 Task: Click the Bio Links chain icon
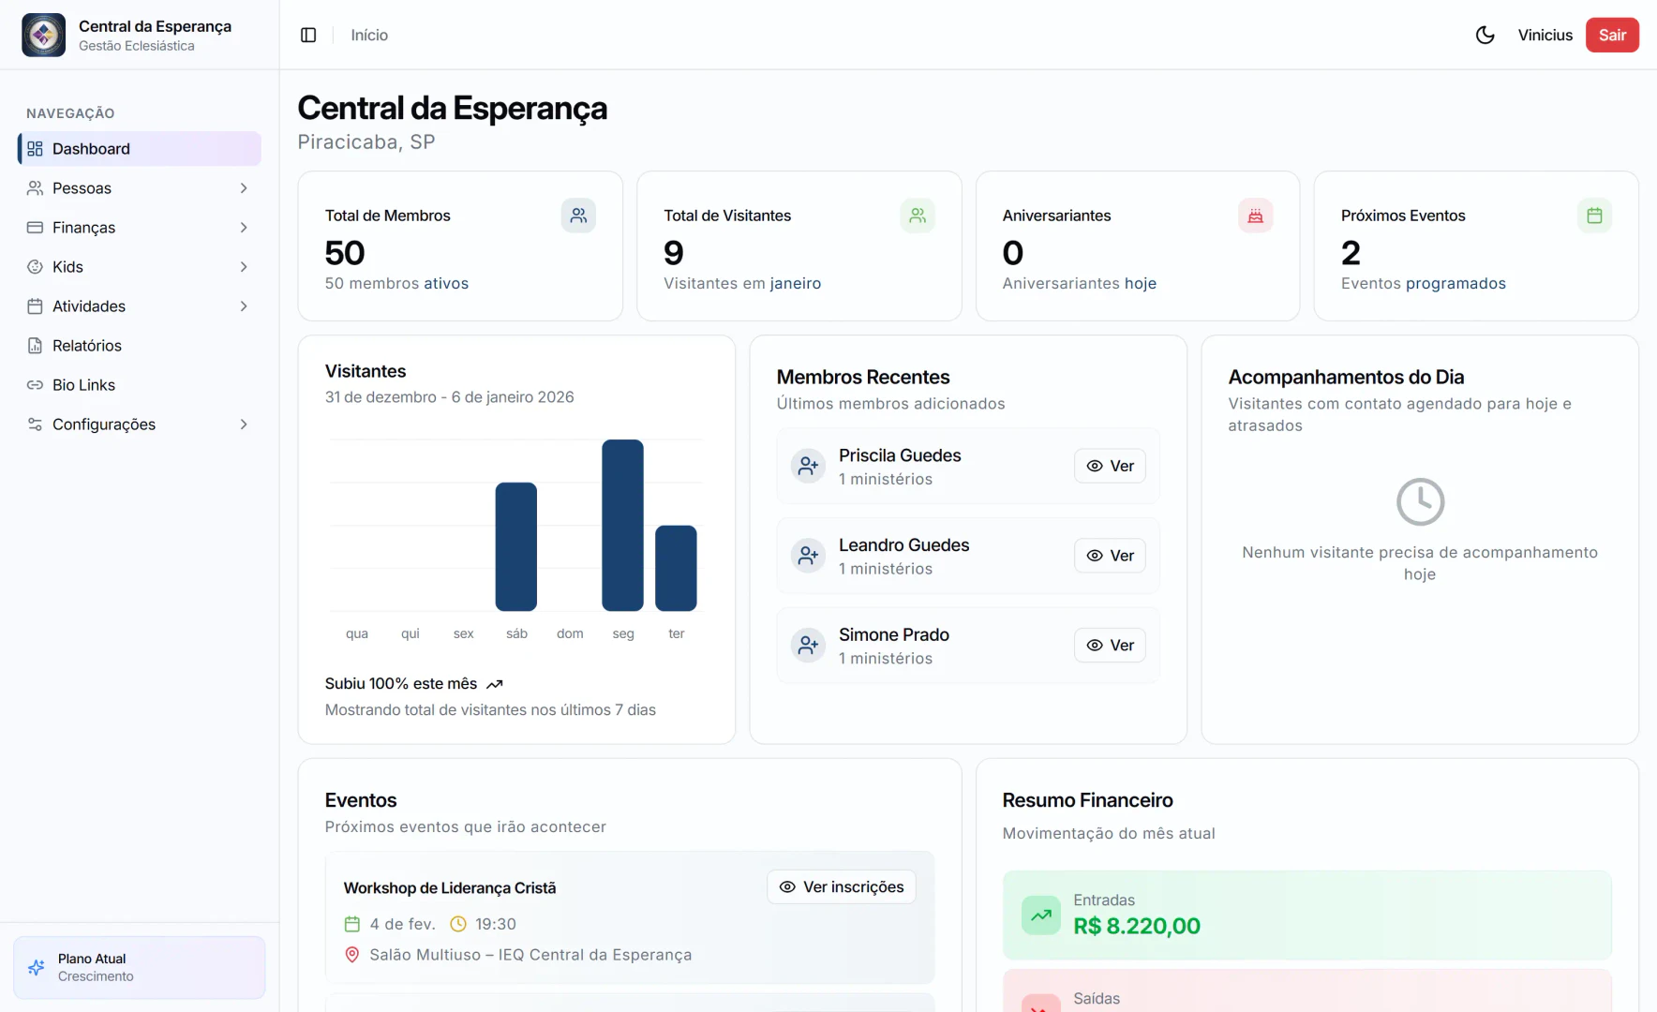(35, 384)
